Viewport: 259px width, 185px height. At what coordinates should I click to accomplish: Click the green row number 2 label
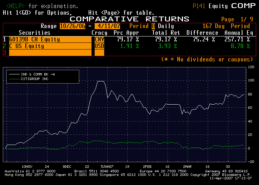click(5, 46)
